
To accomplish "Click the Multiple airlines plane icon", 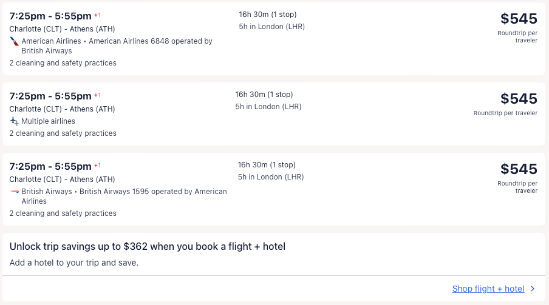I will pyautogui.click(x=15, y=121).
